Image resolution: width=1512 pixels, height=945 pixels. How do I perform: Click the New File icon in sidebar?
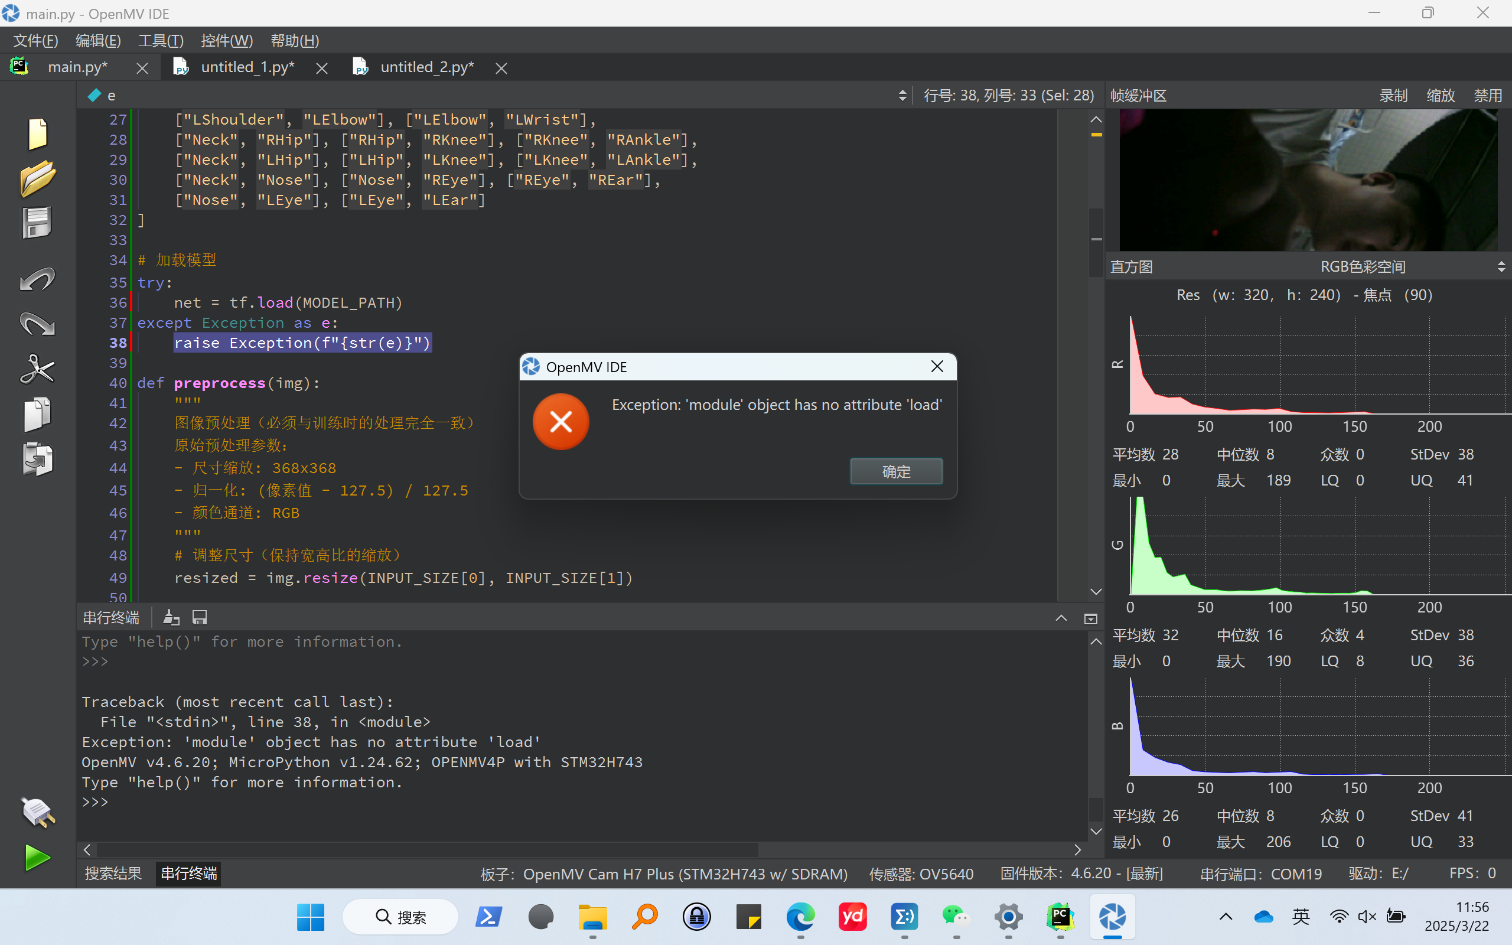37,133
